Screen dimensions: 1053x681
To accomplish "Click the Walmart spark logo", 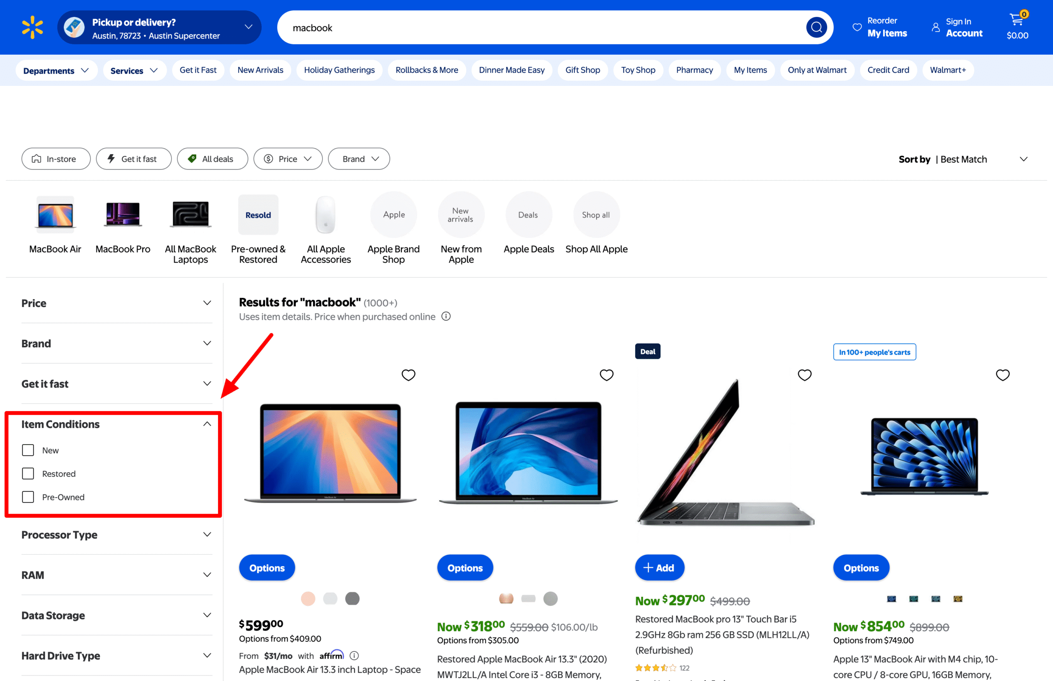I will click(33, 28).
